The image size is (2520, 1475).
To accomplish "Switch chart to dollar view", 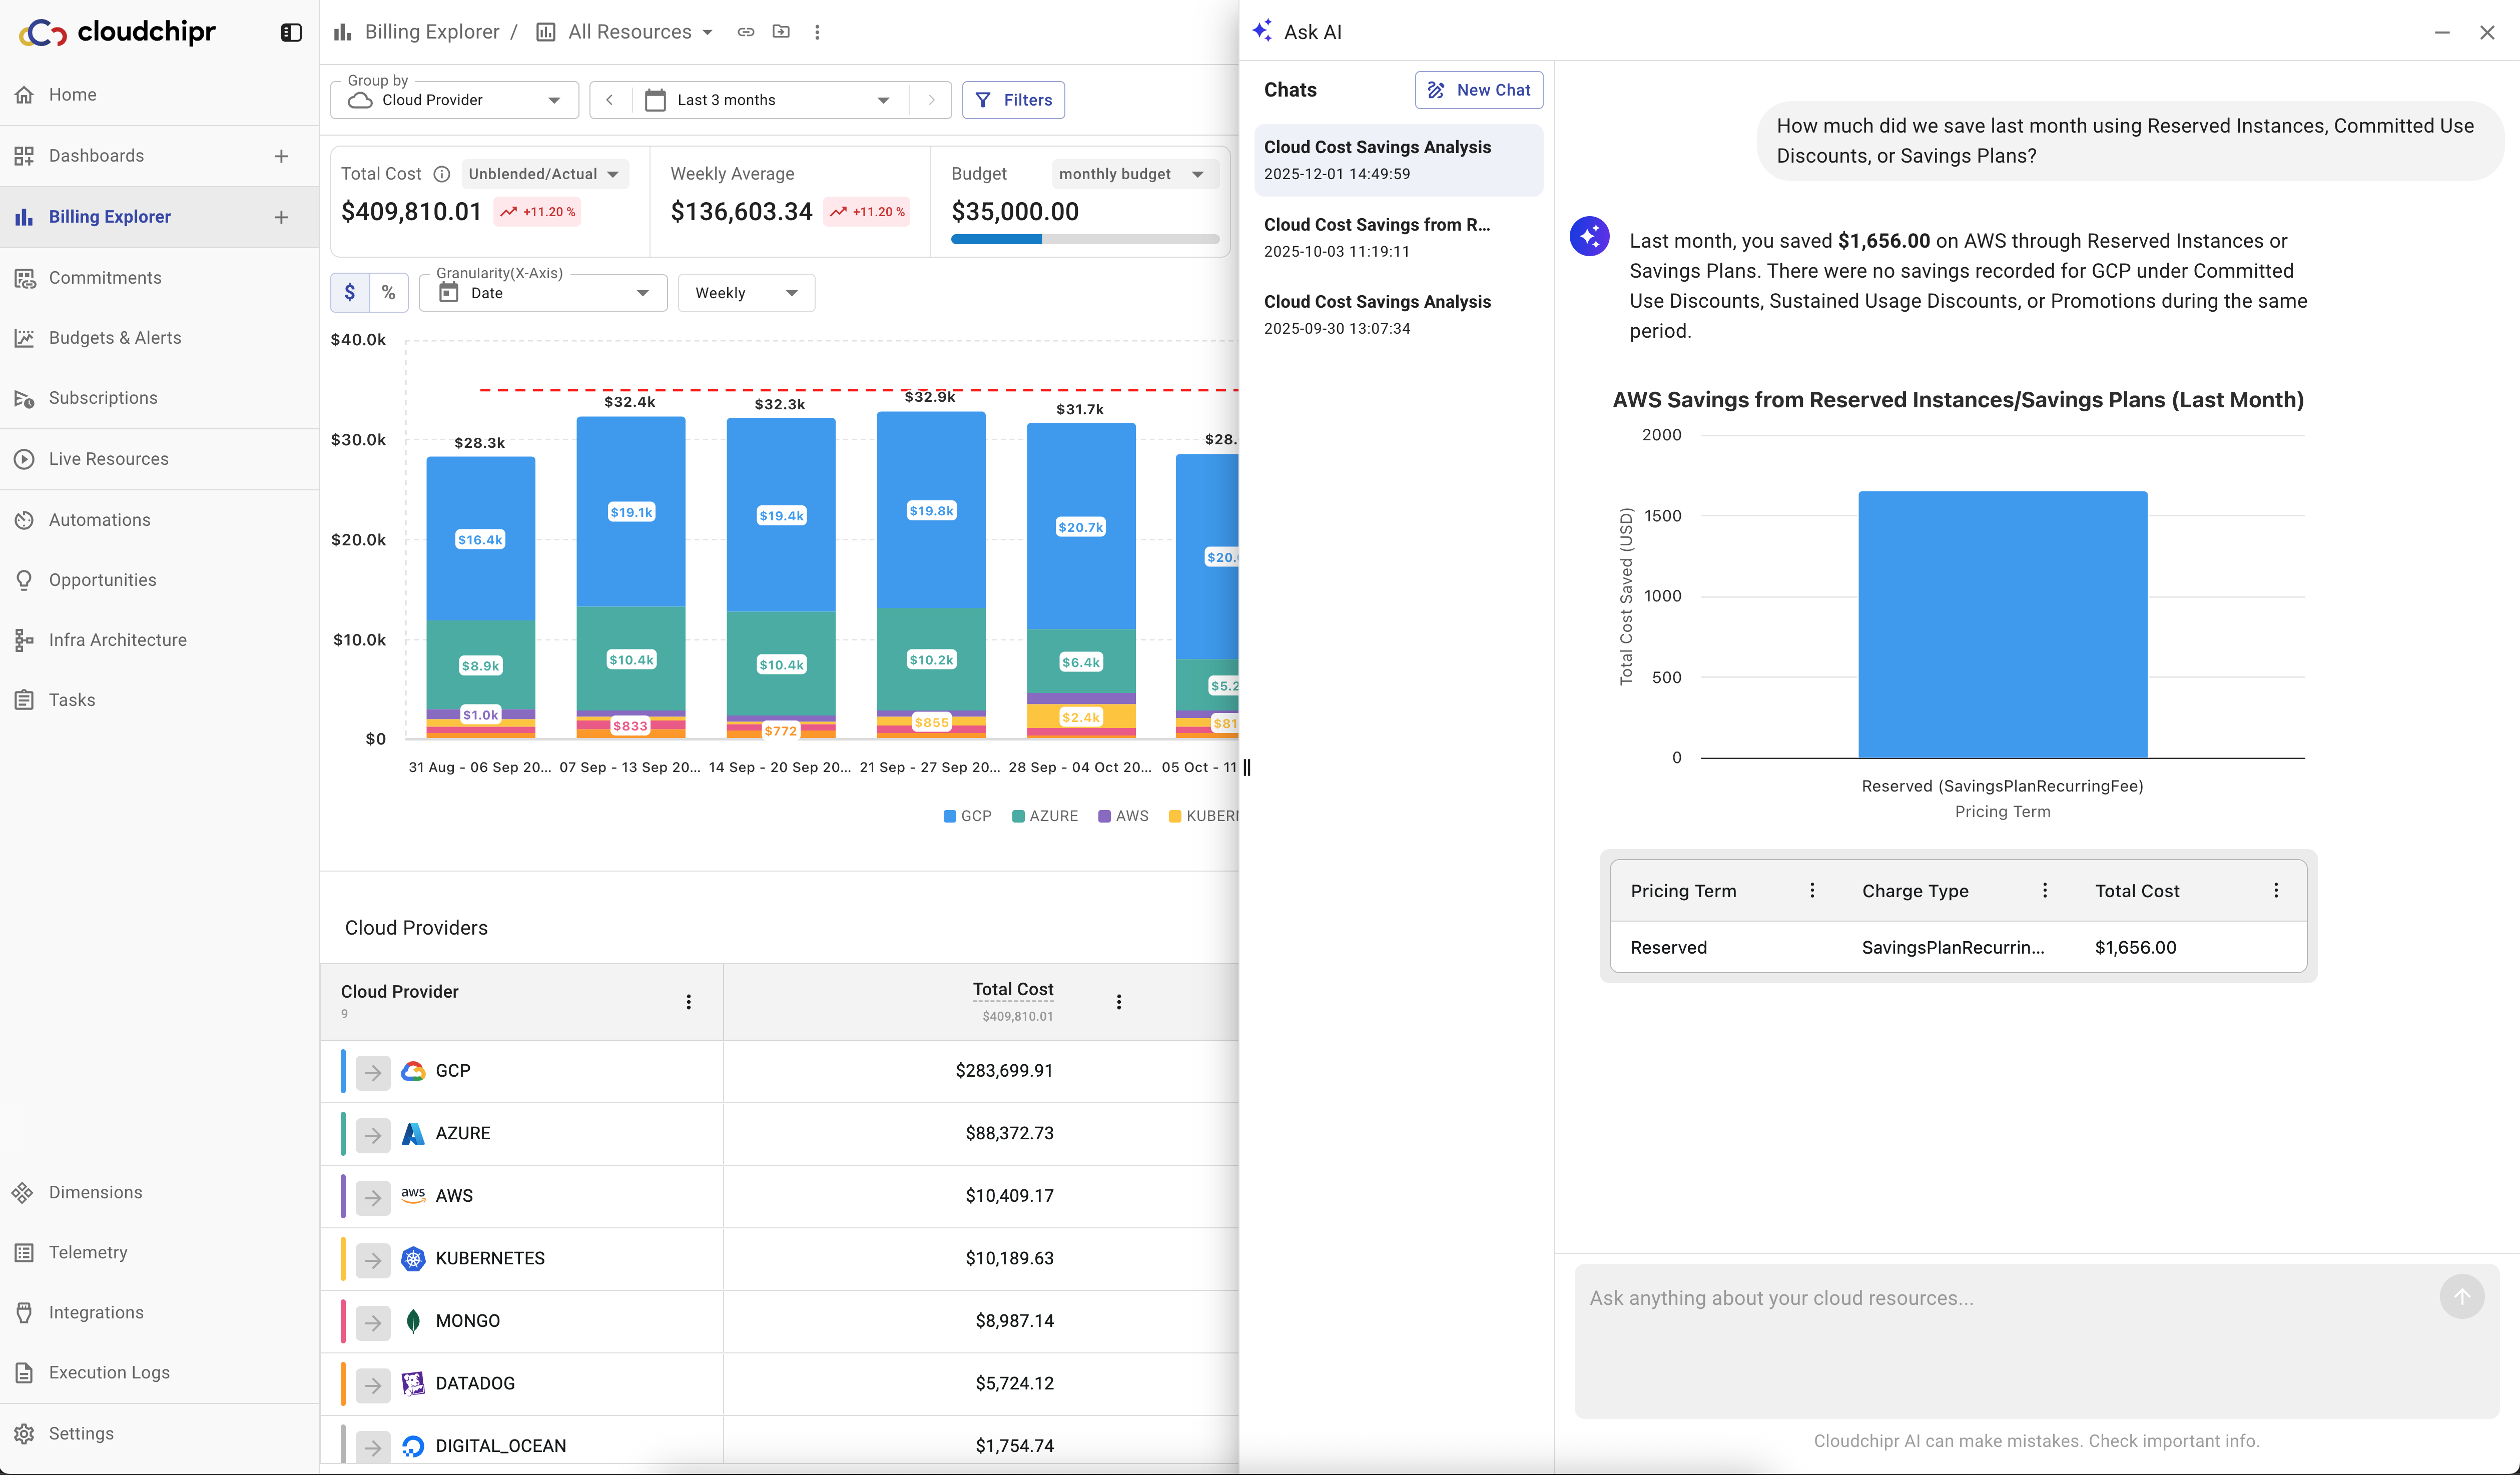I will point(349,293).
